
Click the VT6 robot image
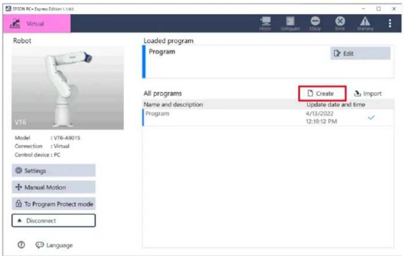click(x=67, y=88)
